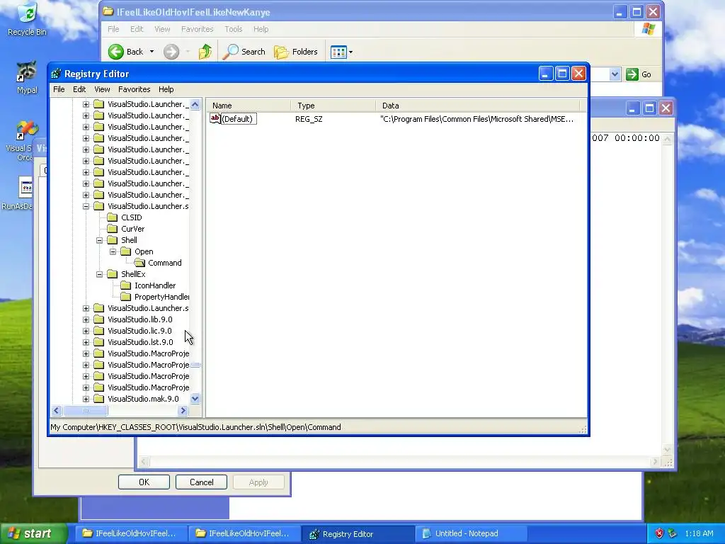The image size is (725, 544).
Task: Open the Recycle Bin desktop icon
Action: click(28, 18)
